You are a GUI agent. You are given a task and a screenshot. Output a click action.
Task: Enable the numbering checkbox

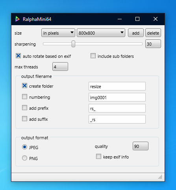24,97
